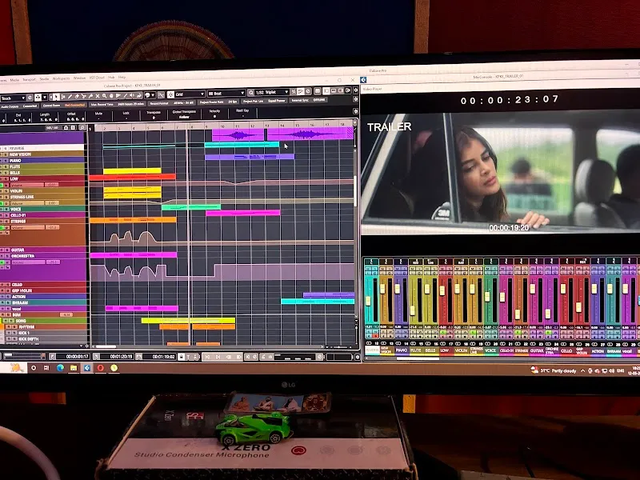The height and width of the screenshot is (480, 640).
Task: Open the Studio menu
Action: coord(44,78)
